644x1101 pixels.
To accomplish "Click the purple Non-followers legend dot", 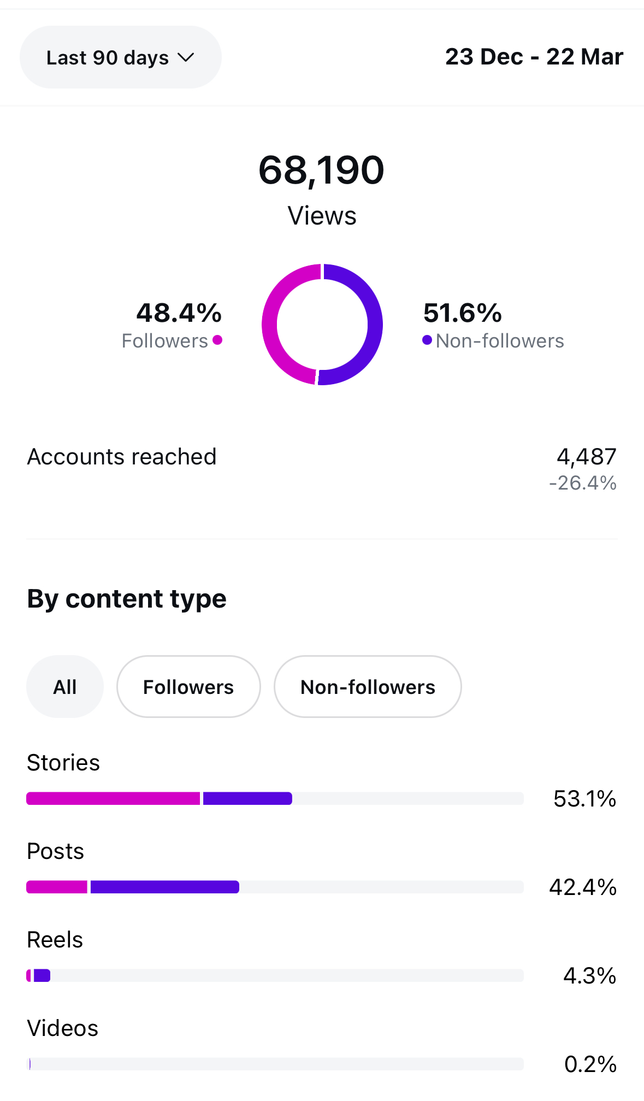I will pyautogui.click(x=427, y=340).
